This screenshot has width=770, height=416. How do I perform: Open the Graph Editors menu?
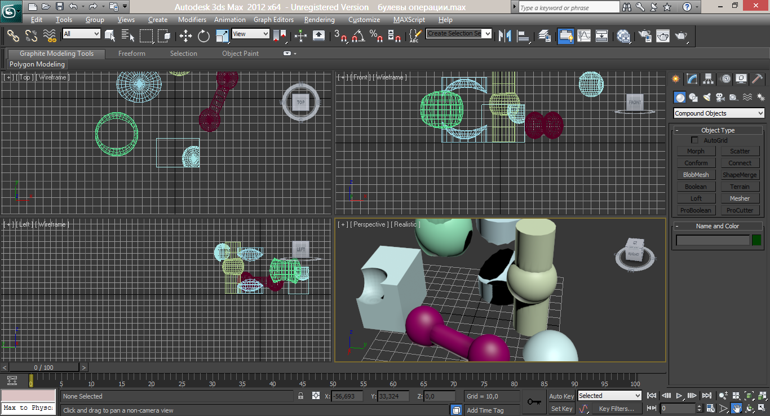coord(273,20)
